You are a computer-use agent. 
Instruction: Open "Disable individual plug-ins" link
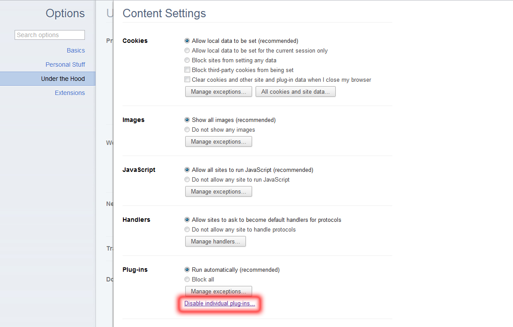[x=219, y=304]
